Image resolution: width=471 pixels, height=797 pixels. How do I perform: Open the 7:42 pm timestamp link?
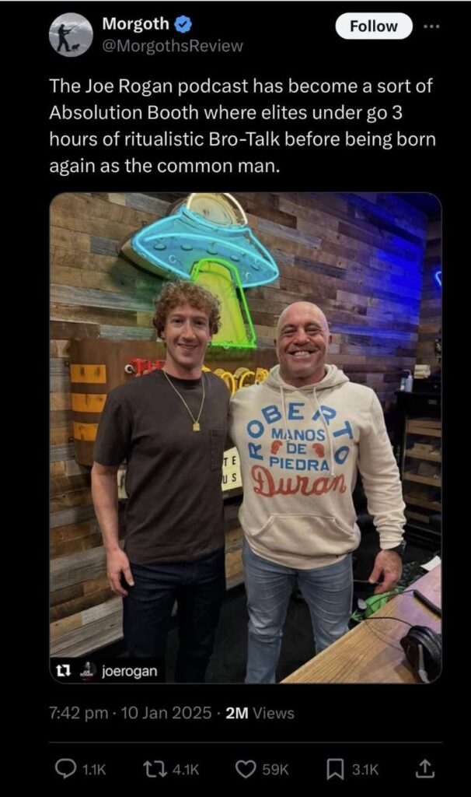[78, 713]
